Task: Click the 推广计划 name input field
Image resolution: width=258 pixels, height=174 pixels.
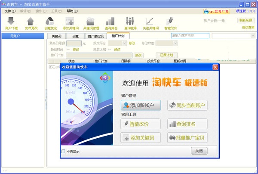Action: [99, 56]
